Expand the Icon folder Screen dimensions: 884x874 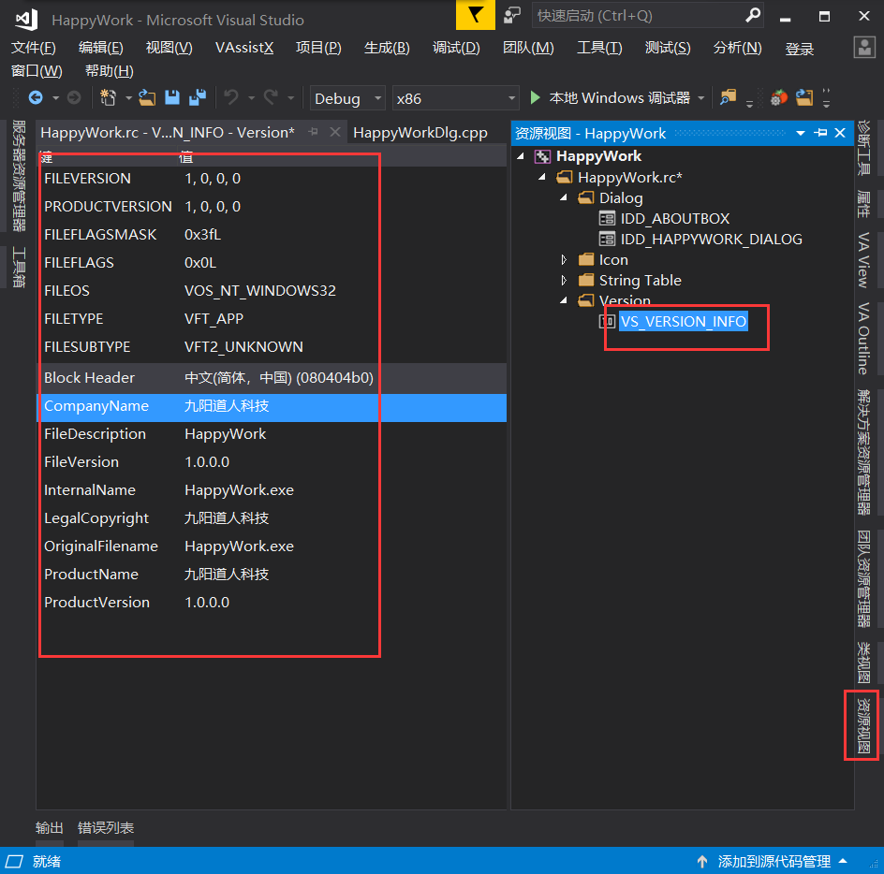click(x=563, y=259)
